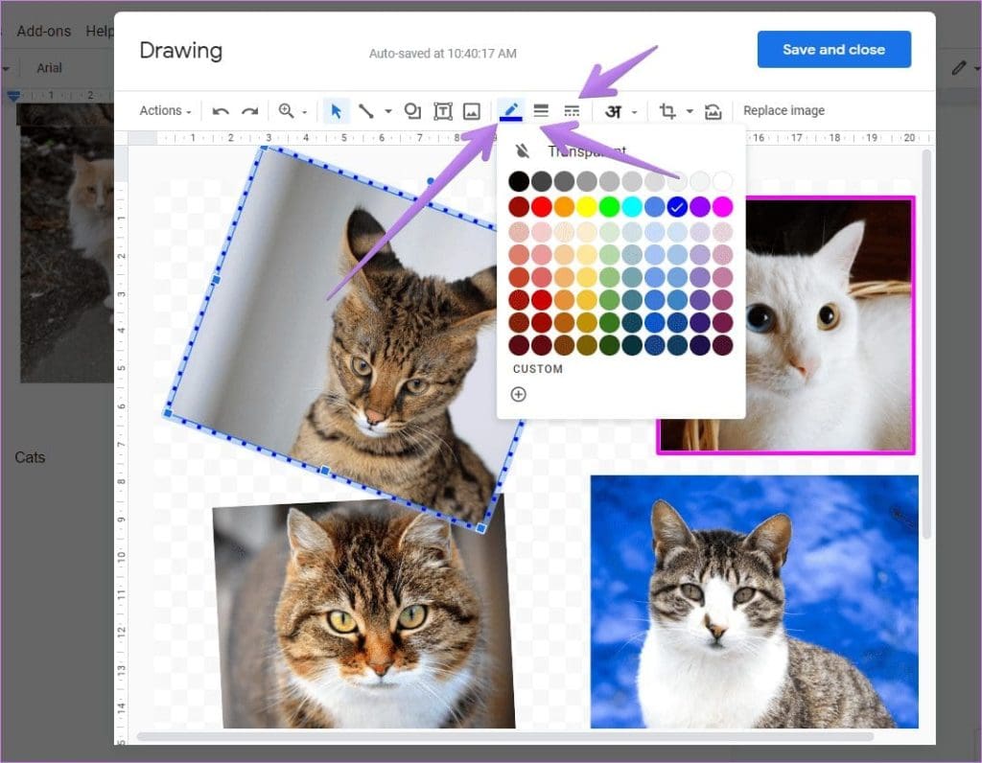Click Replace image
This screenshot has height=763, width=982.
click(783, 110)
